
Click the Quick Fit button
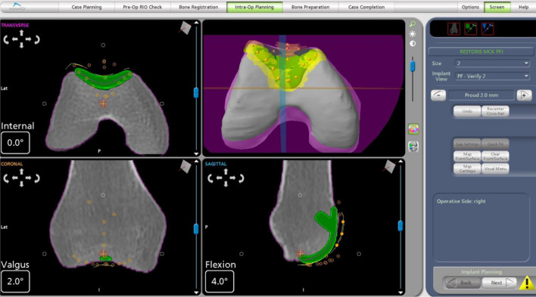click(x=495, y=144)
